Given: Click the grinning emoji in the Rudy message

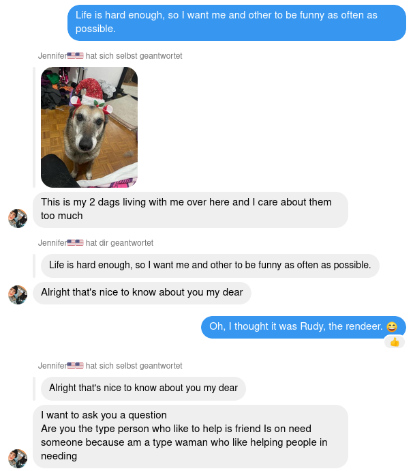Looking at the screenshot, I should [392, 326].
